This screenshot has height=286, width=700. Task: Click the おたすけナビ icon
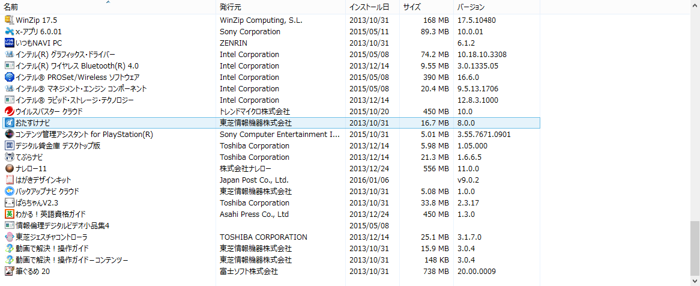coord(9,123)
